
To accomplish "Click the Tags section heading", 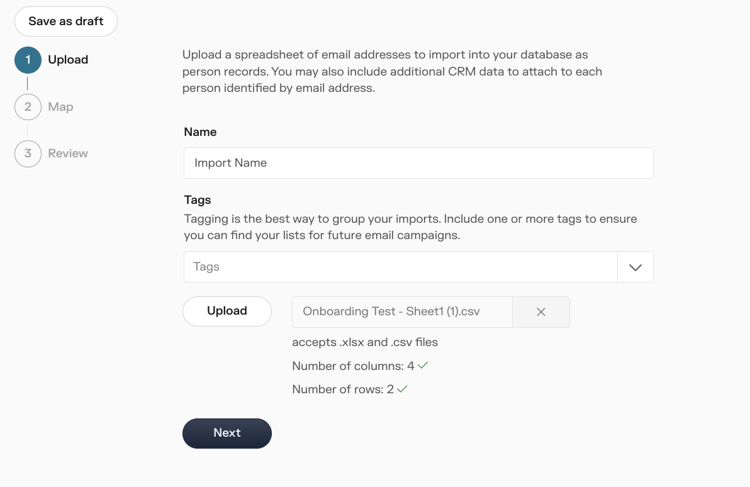I will click(198, 200).
